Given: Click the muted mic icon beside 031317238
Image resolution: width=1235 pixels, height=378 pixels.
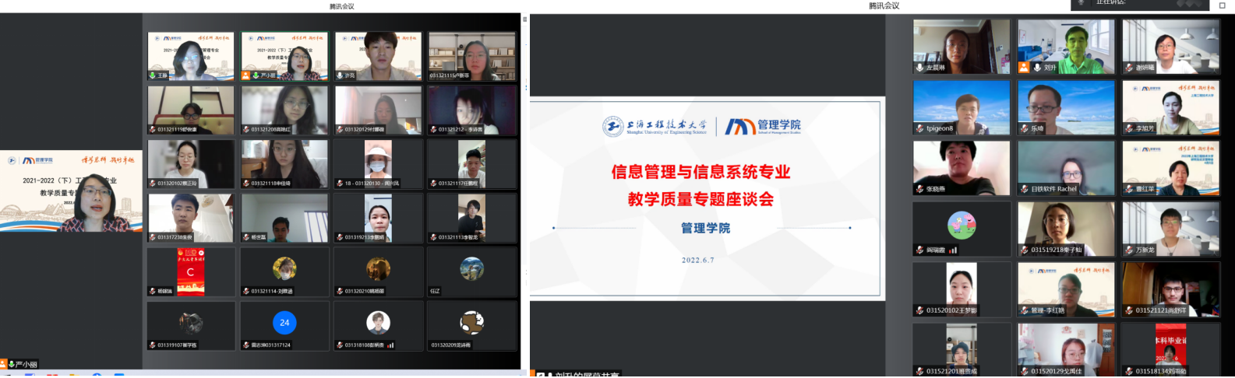Looking at the screenshot, I should [153, 237].
